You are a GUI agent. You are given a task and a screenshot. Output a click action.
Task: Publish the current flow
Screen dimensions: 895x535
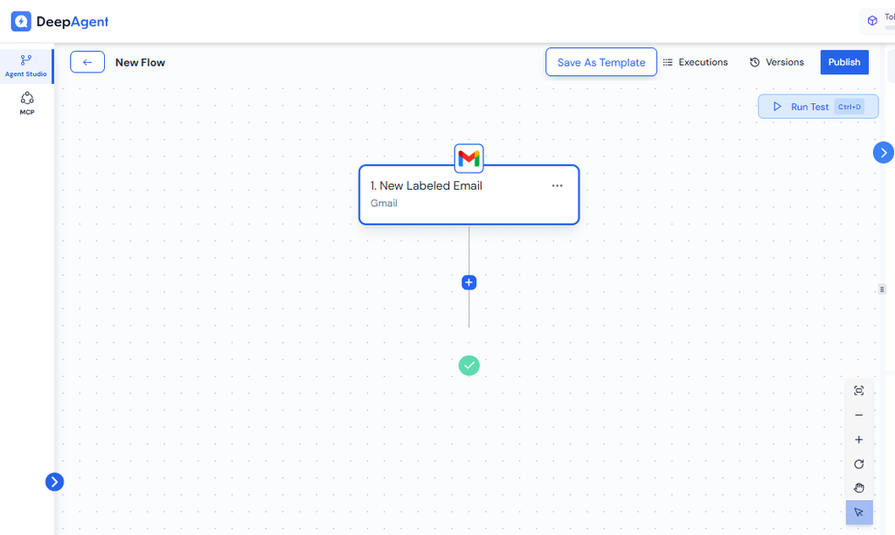coord(843,62)
